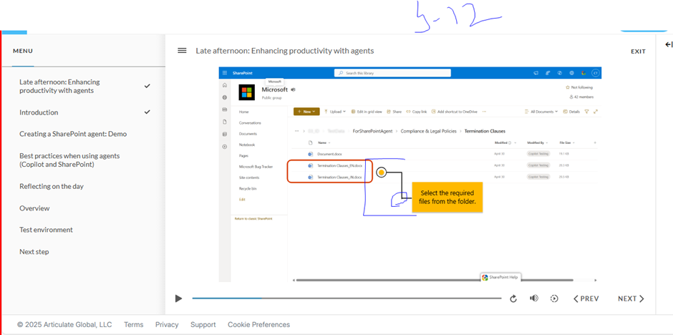Open Recycle bin in the site nav
673x335 pixels.
click(248, 188)
